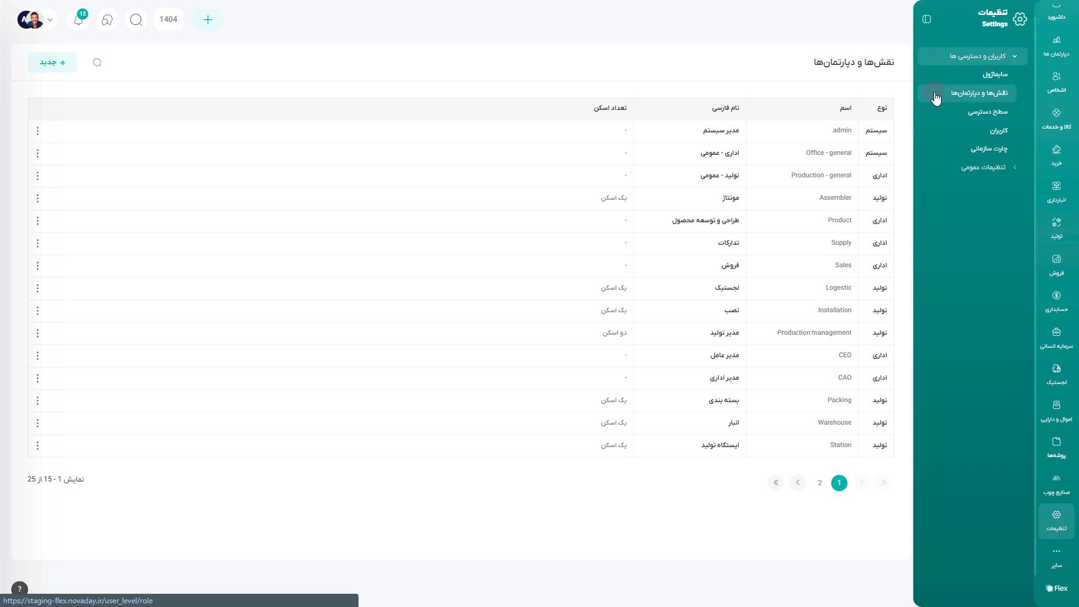
Task: Open the حسابداری module in sidebar
Action: click(x=1056, y=301)
